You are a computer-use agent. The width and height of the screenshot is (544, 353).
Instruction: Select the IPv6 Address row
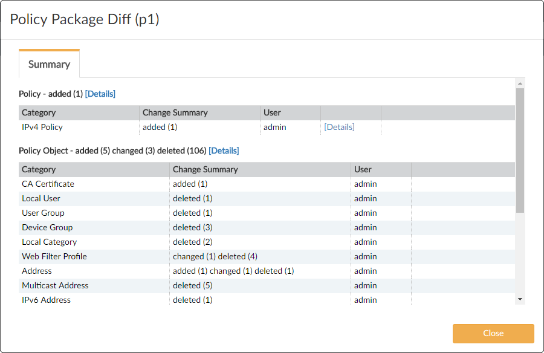pos(46,300)
